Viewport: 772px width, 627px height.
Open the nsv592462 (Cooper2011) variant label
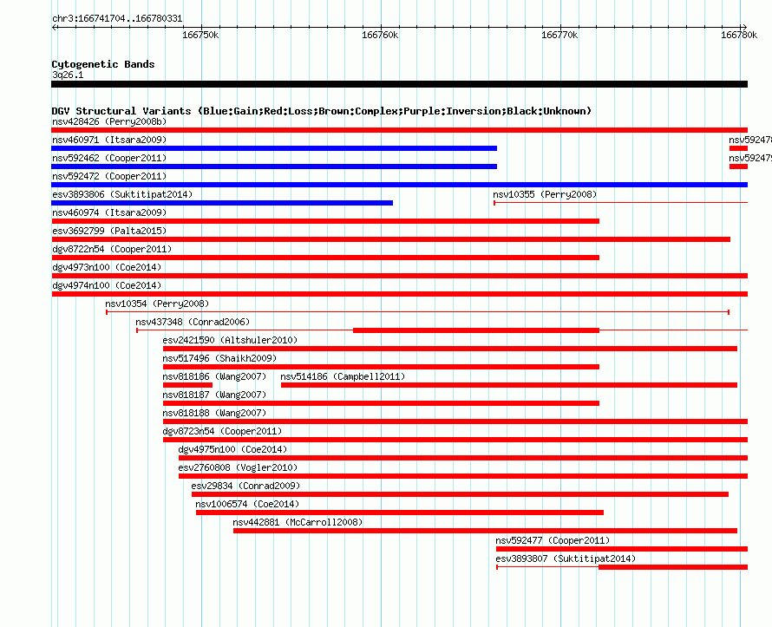[x=109, y=158]
